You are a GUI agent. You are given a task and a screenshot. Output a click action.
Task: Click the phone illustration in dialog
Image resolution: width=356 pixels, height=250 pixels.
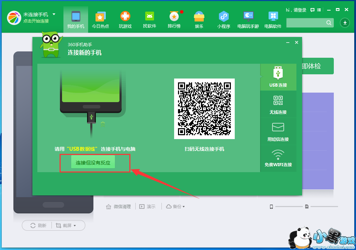(91, 92)
